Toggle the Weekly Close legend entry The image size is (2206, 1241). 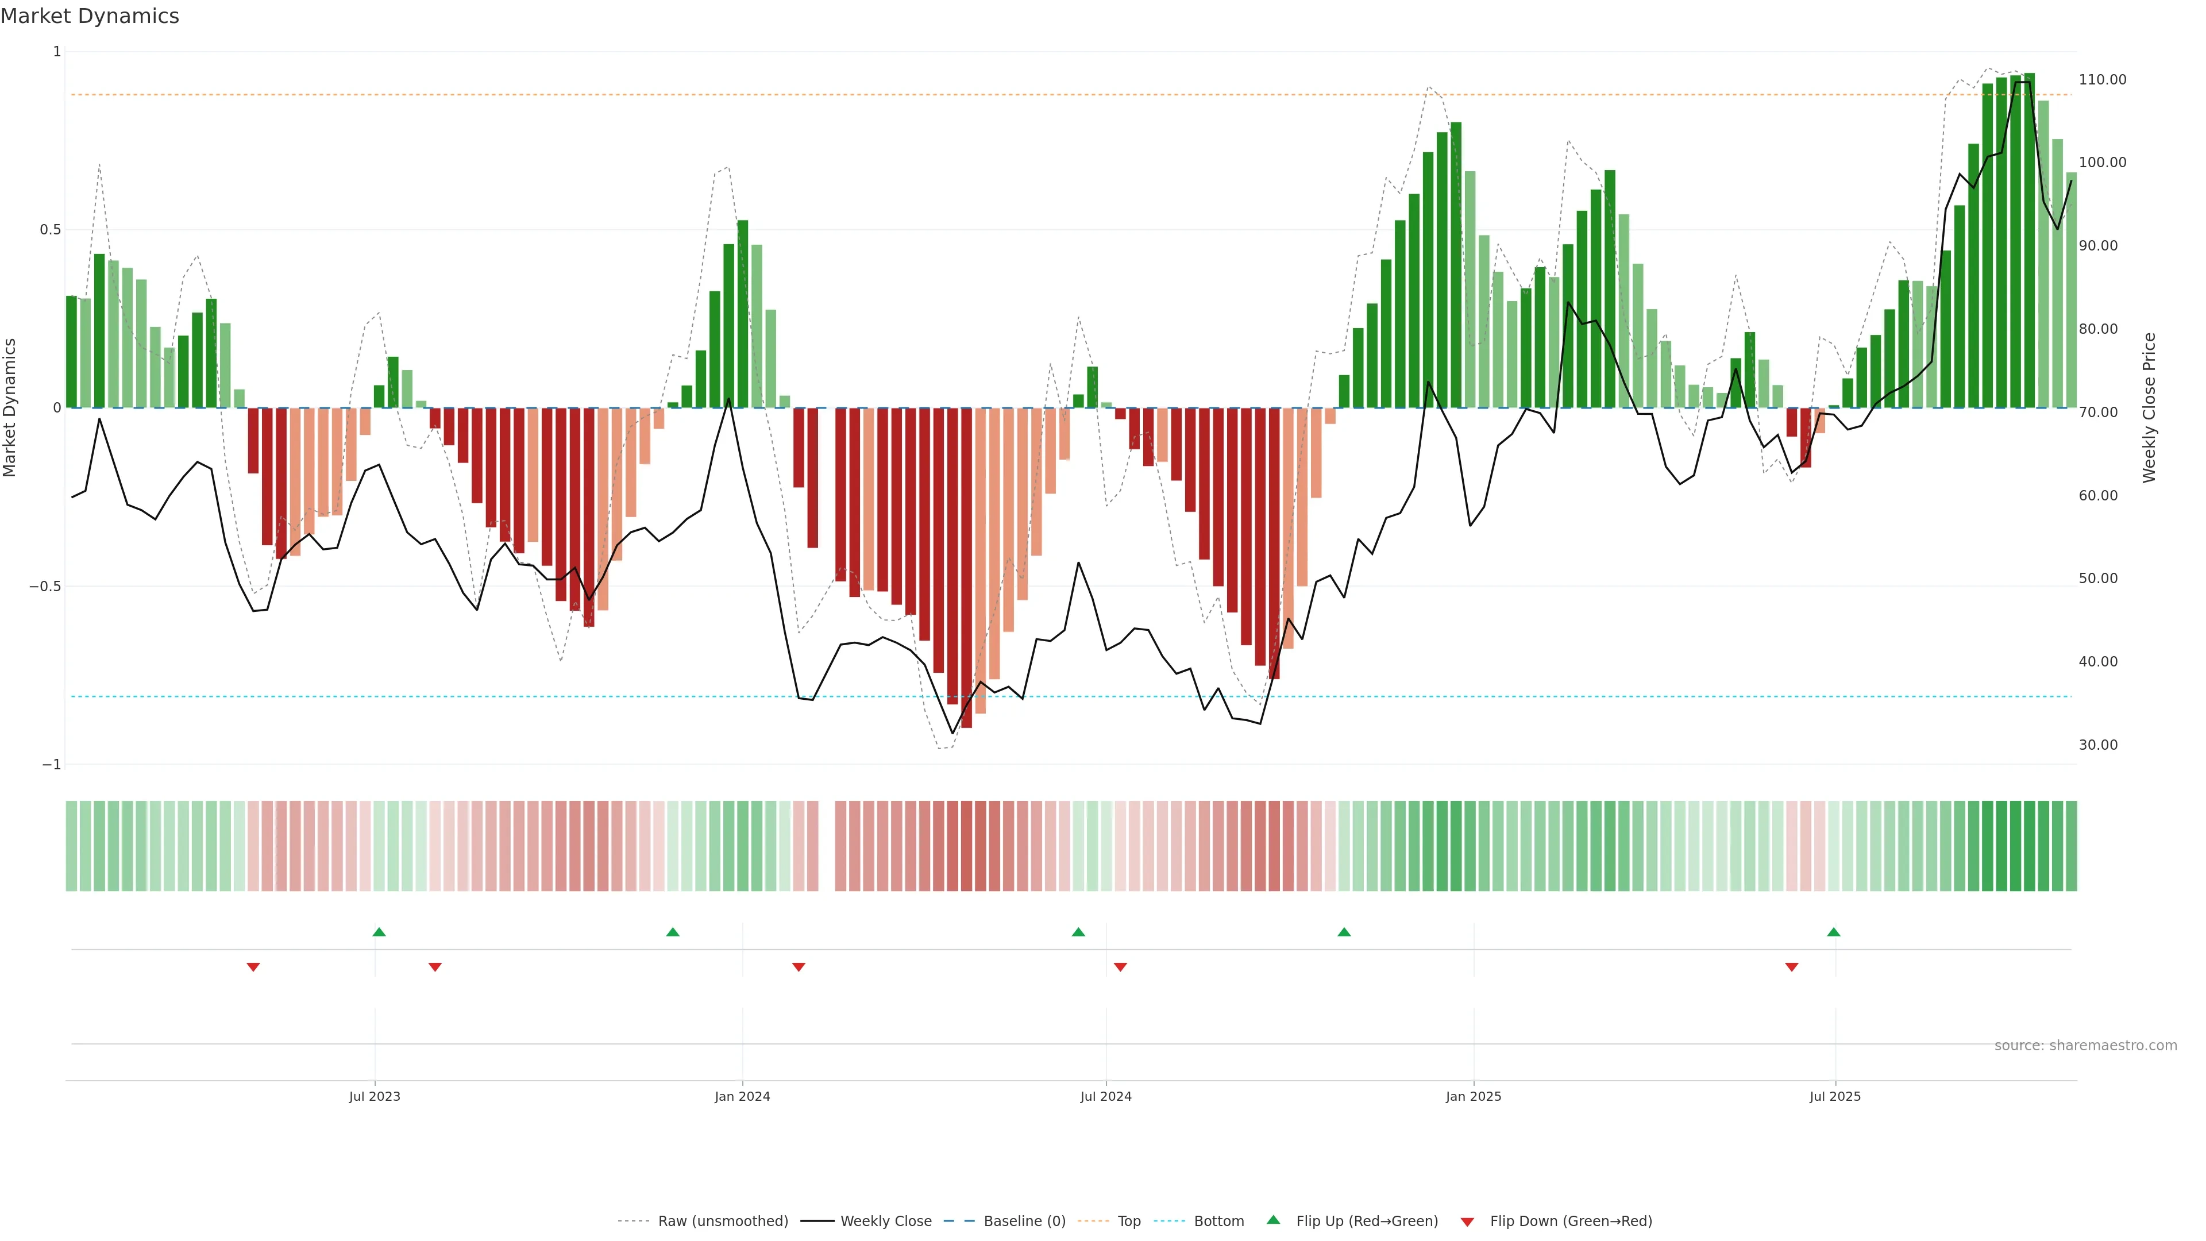[885, 1221]
